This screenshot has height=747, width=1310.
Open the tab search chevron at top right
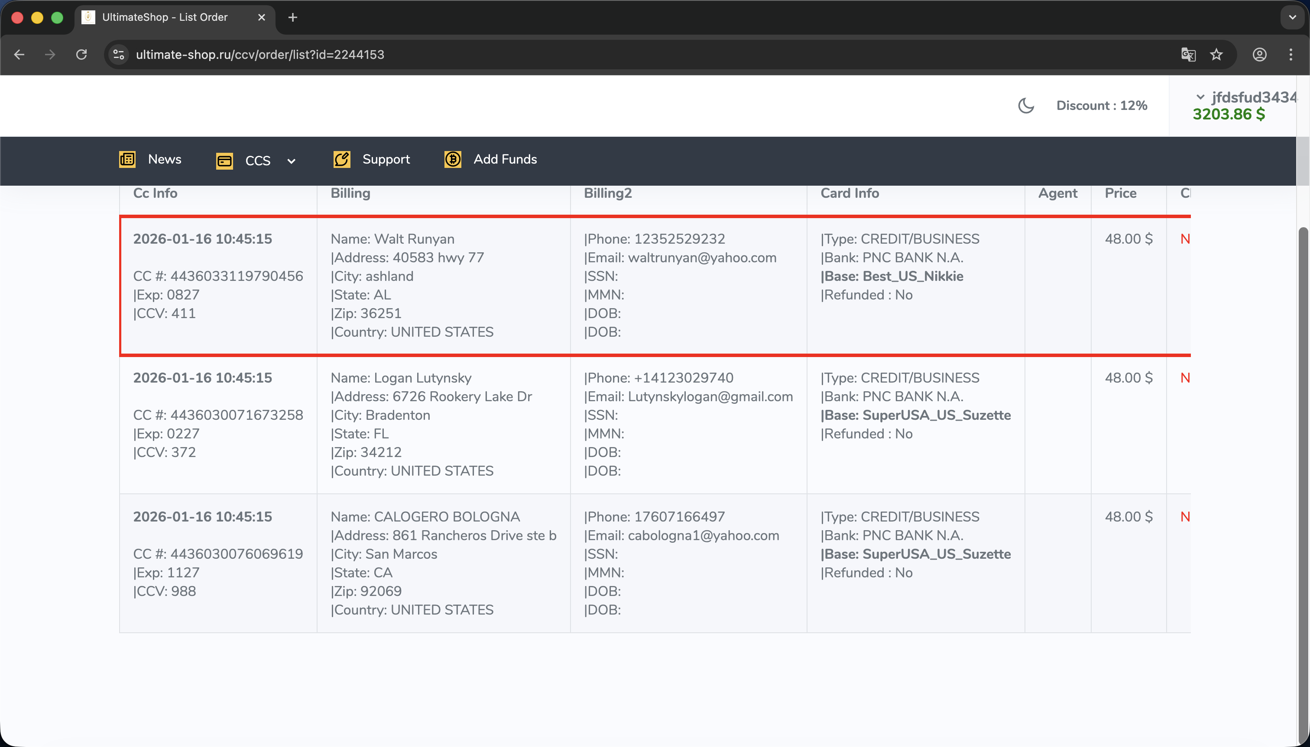tap(1292, 17)
